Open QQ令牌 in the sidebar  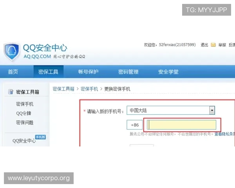[x=23, y=113]
